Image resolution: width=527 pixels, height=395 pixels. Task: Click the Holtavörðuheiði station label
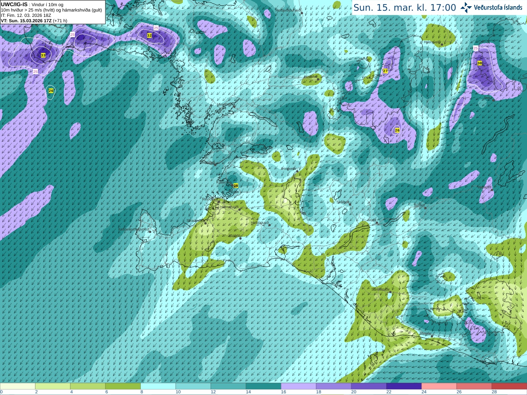[x=288, y=10]
